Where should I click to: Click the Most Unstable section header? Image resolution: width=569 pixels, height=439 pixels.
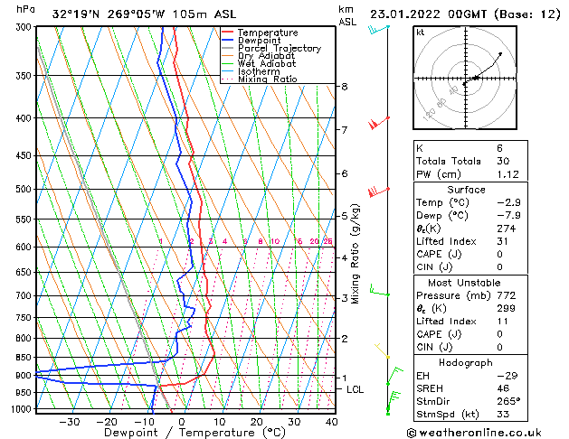[x=464, y=283]
